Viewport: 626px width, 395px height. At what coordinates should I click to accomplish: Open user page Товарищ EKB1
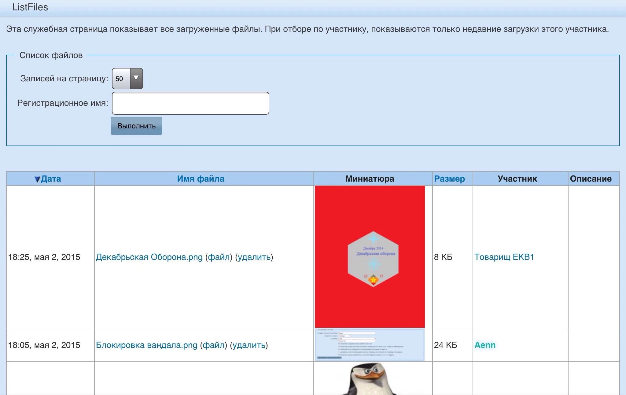point(504,257)
